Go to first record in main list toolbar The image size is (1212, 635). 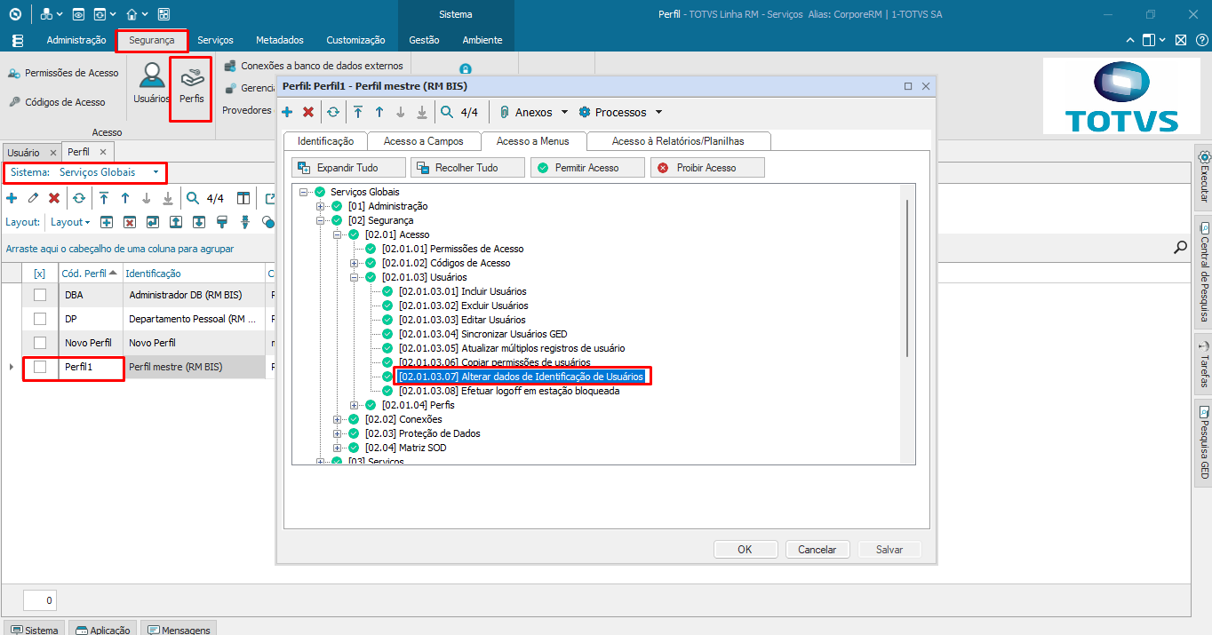tap(104, 198)
